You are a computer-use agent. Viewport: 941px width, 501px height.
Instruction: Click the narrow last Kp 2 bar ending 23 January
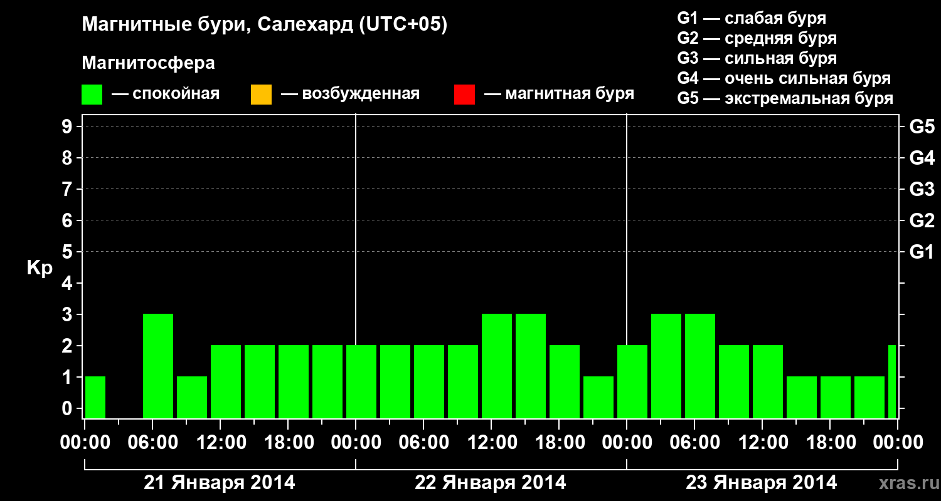tap(892, 381)
